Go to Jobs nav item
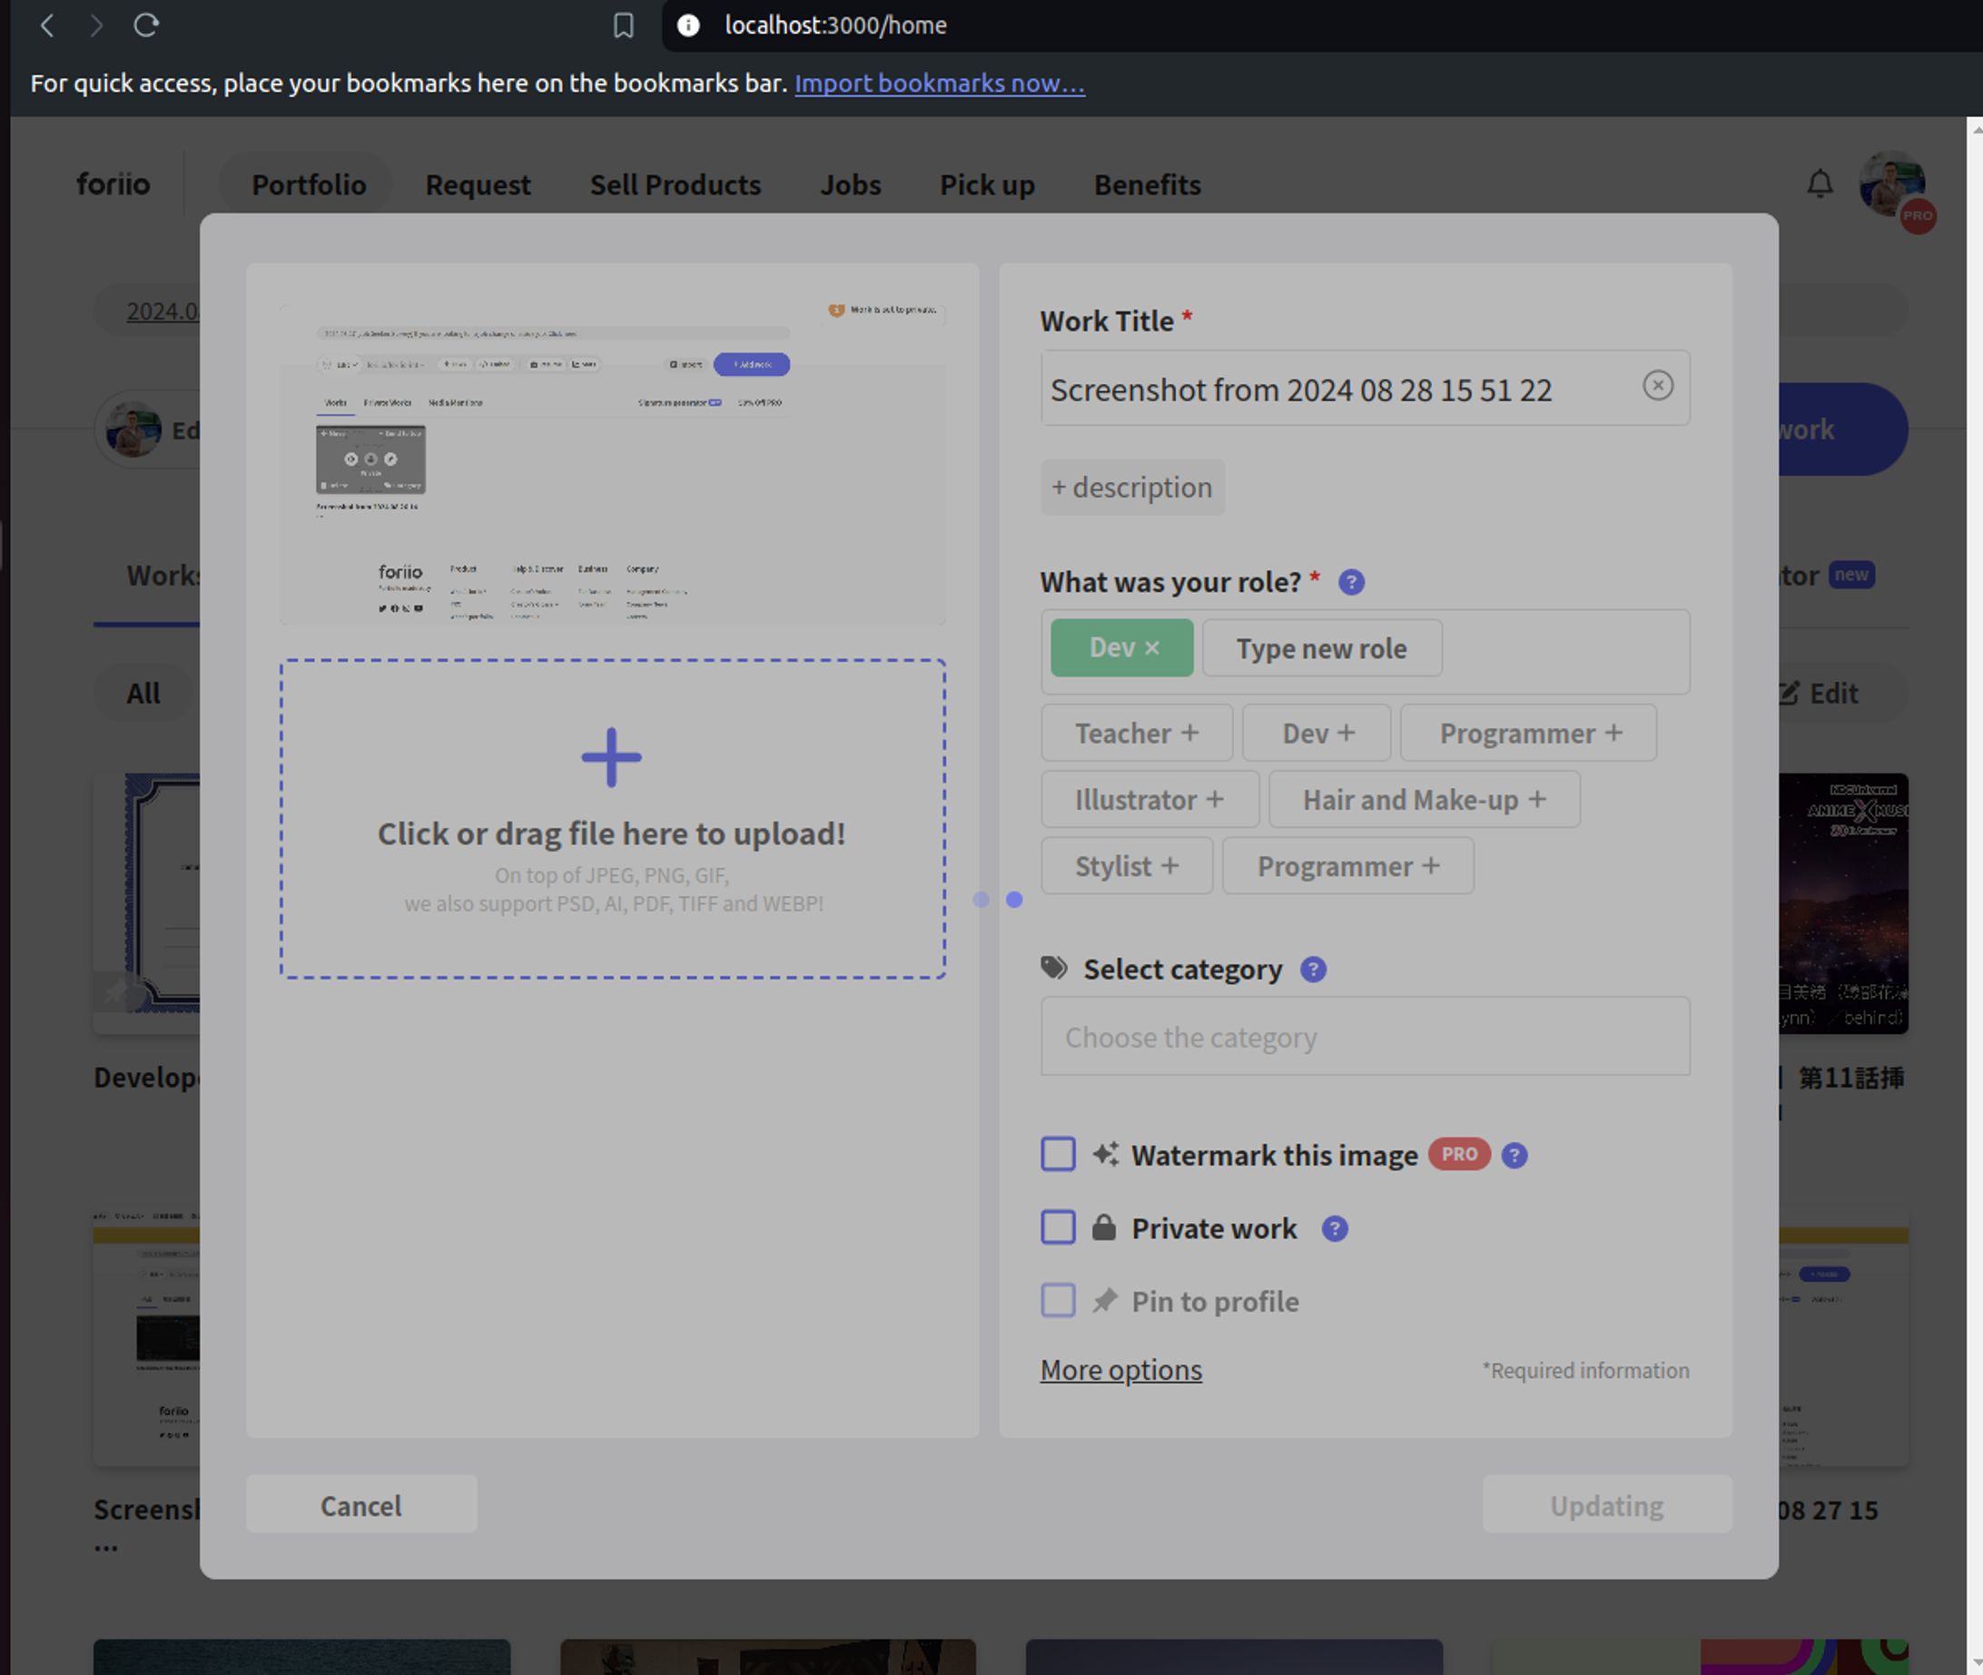This screenshot has width=1983, height=1675. tap(850, 184)
